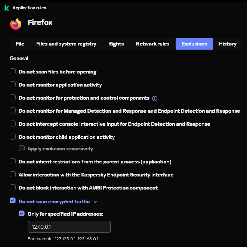The image size is (247, 247).
Task: Open the File tab
Action: (20, 44)
